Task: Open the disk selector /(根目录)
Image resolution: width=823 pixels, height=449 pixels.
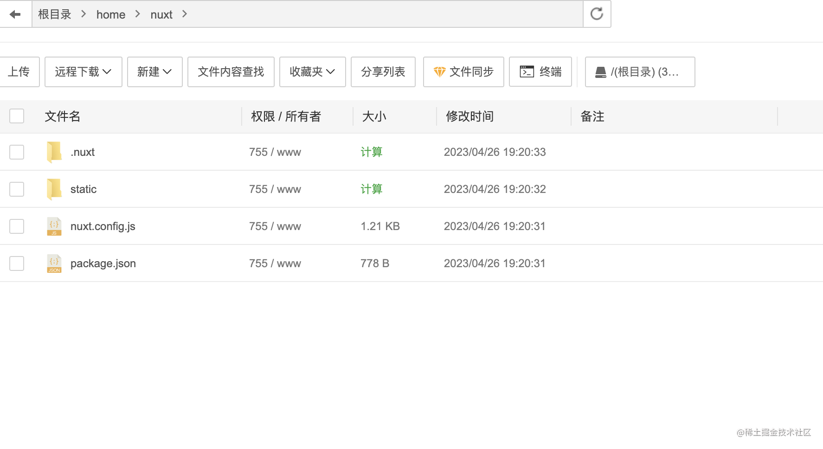Action: 640,72
